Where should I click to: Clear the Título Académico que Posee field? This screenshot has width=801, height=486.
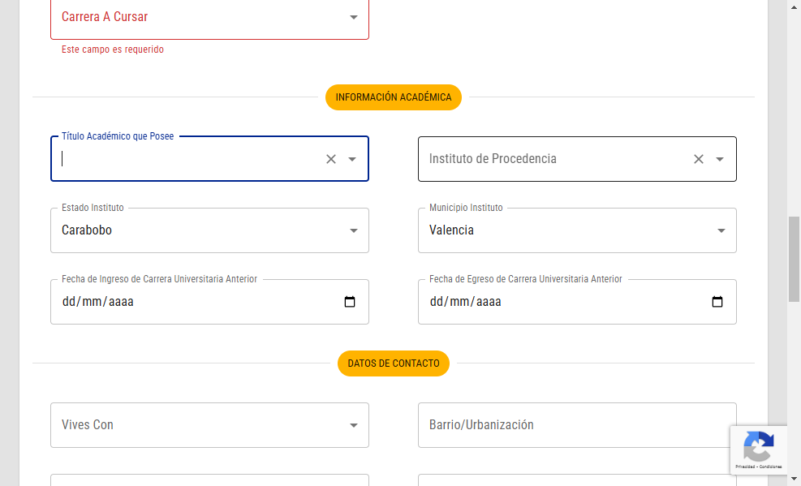(331, 159)
